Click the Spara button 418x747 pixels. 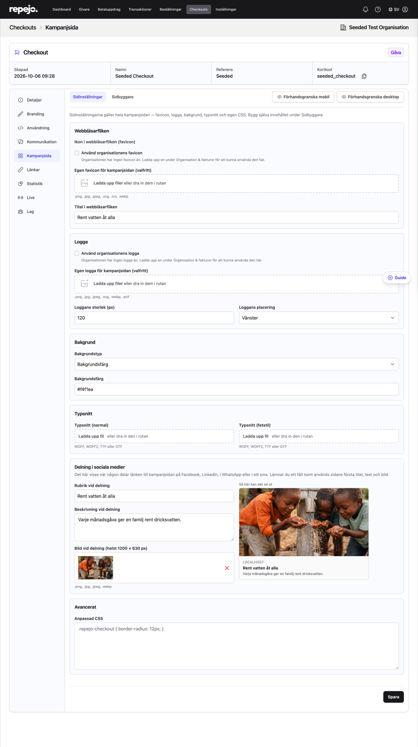tap(393, 697)
